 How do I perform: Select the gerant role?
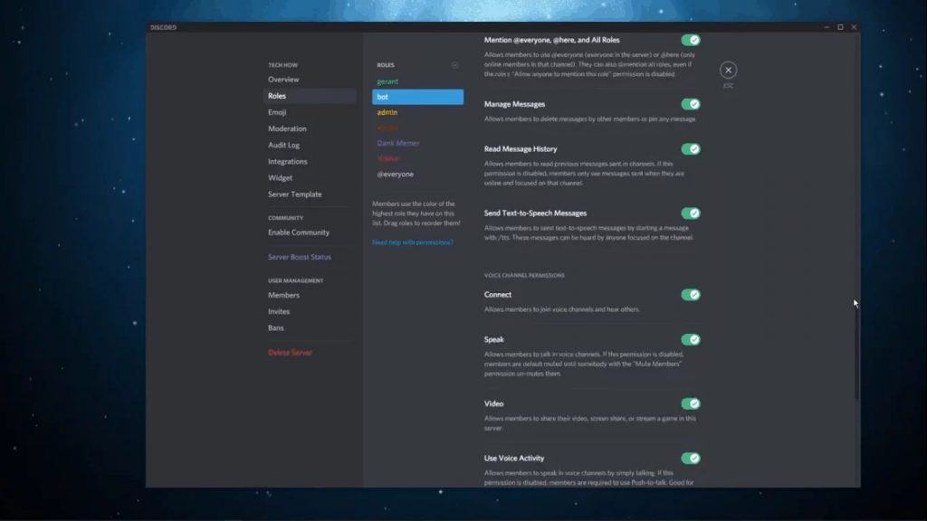click(x=387, y=81)
